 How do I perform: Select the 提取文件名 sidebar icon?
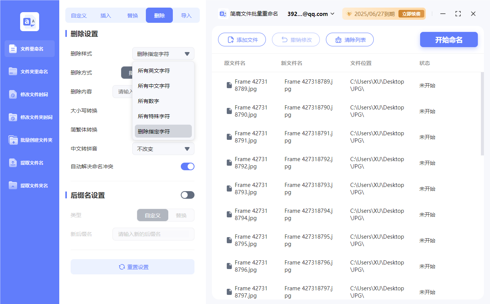coord(29,163)
